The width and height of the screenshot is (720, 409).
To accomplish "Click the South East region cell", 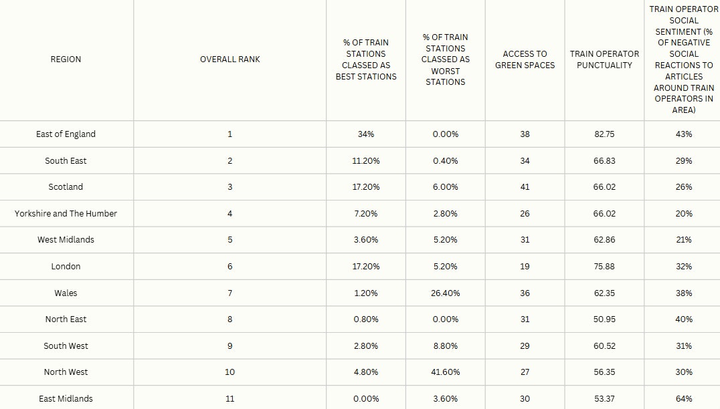I will click(x=66, y=161).
